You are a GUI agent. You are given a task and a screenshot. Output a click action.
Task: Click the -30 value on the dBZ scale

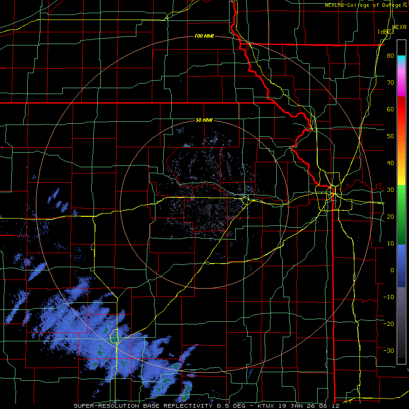389,350
